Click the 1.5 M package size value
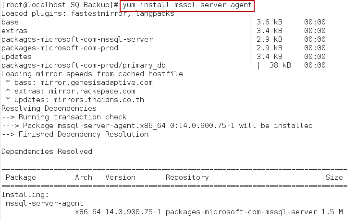The width and height of the screenshot is (356, 221). point(334,212)
